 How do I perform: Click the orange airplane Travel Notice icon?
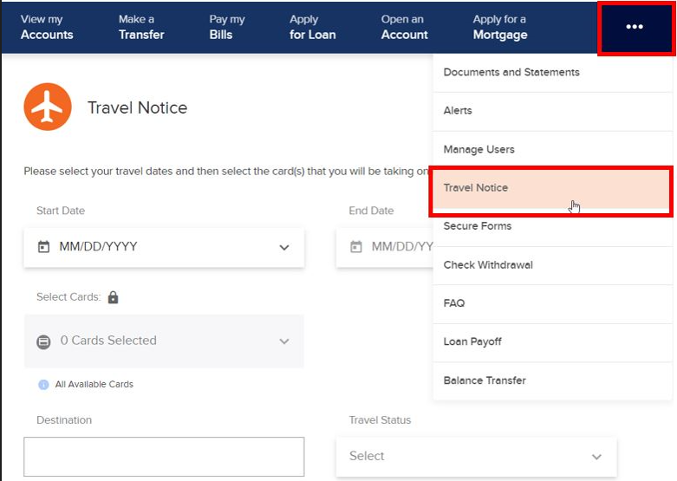pos(48,107)
